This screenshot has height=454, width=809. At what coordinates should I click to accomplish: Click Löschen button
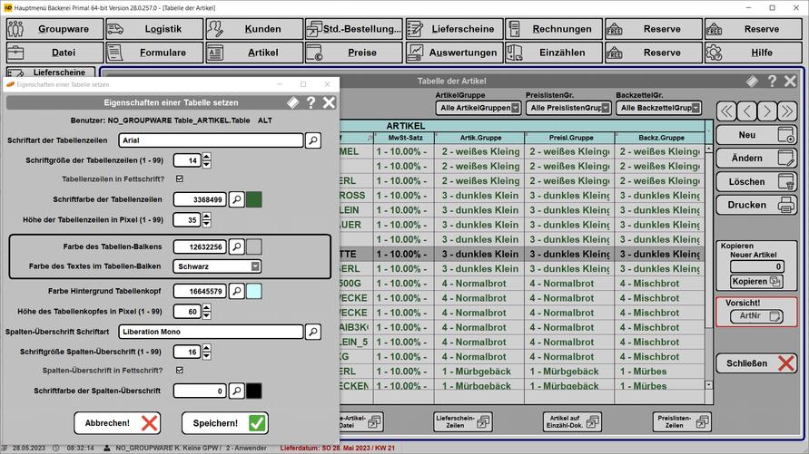point(756,182)
